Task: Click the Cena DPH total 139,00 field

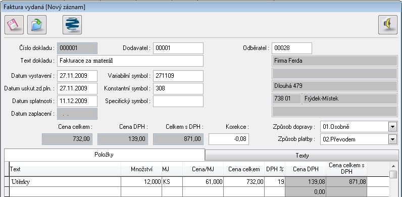Action: click(x=123, y=139)
